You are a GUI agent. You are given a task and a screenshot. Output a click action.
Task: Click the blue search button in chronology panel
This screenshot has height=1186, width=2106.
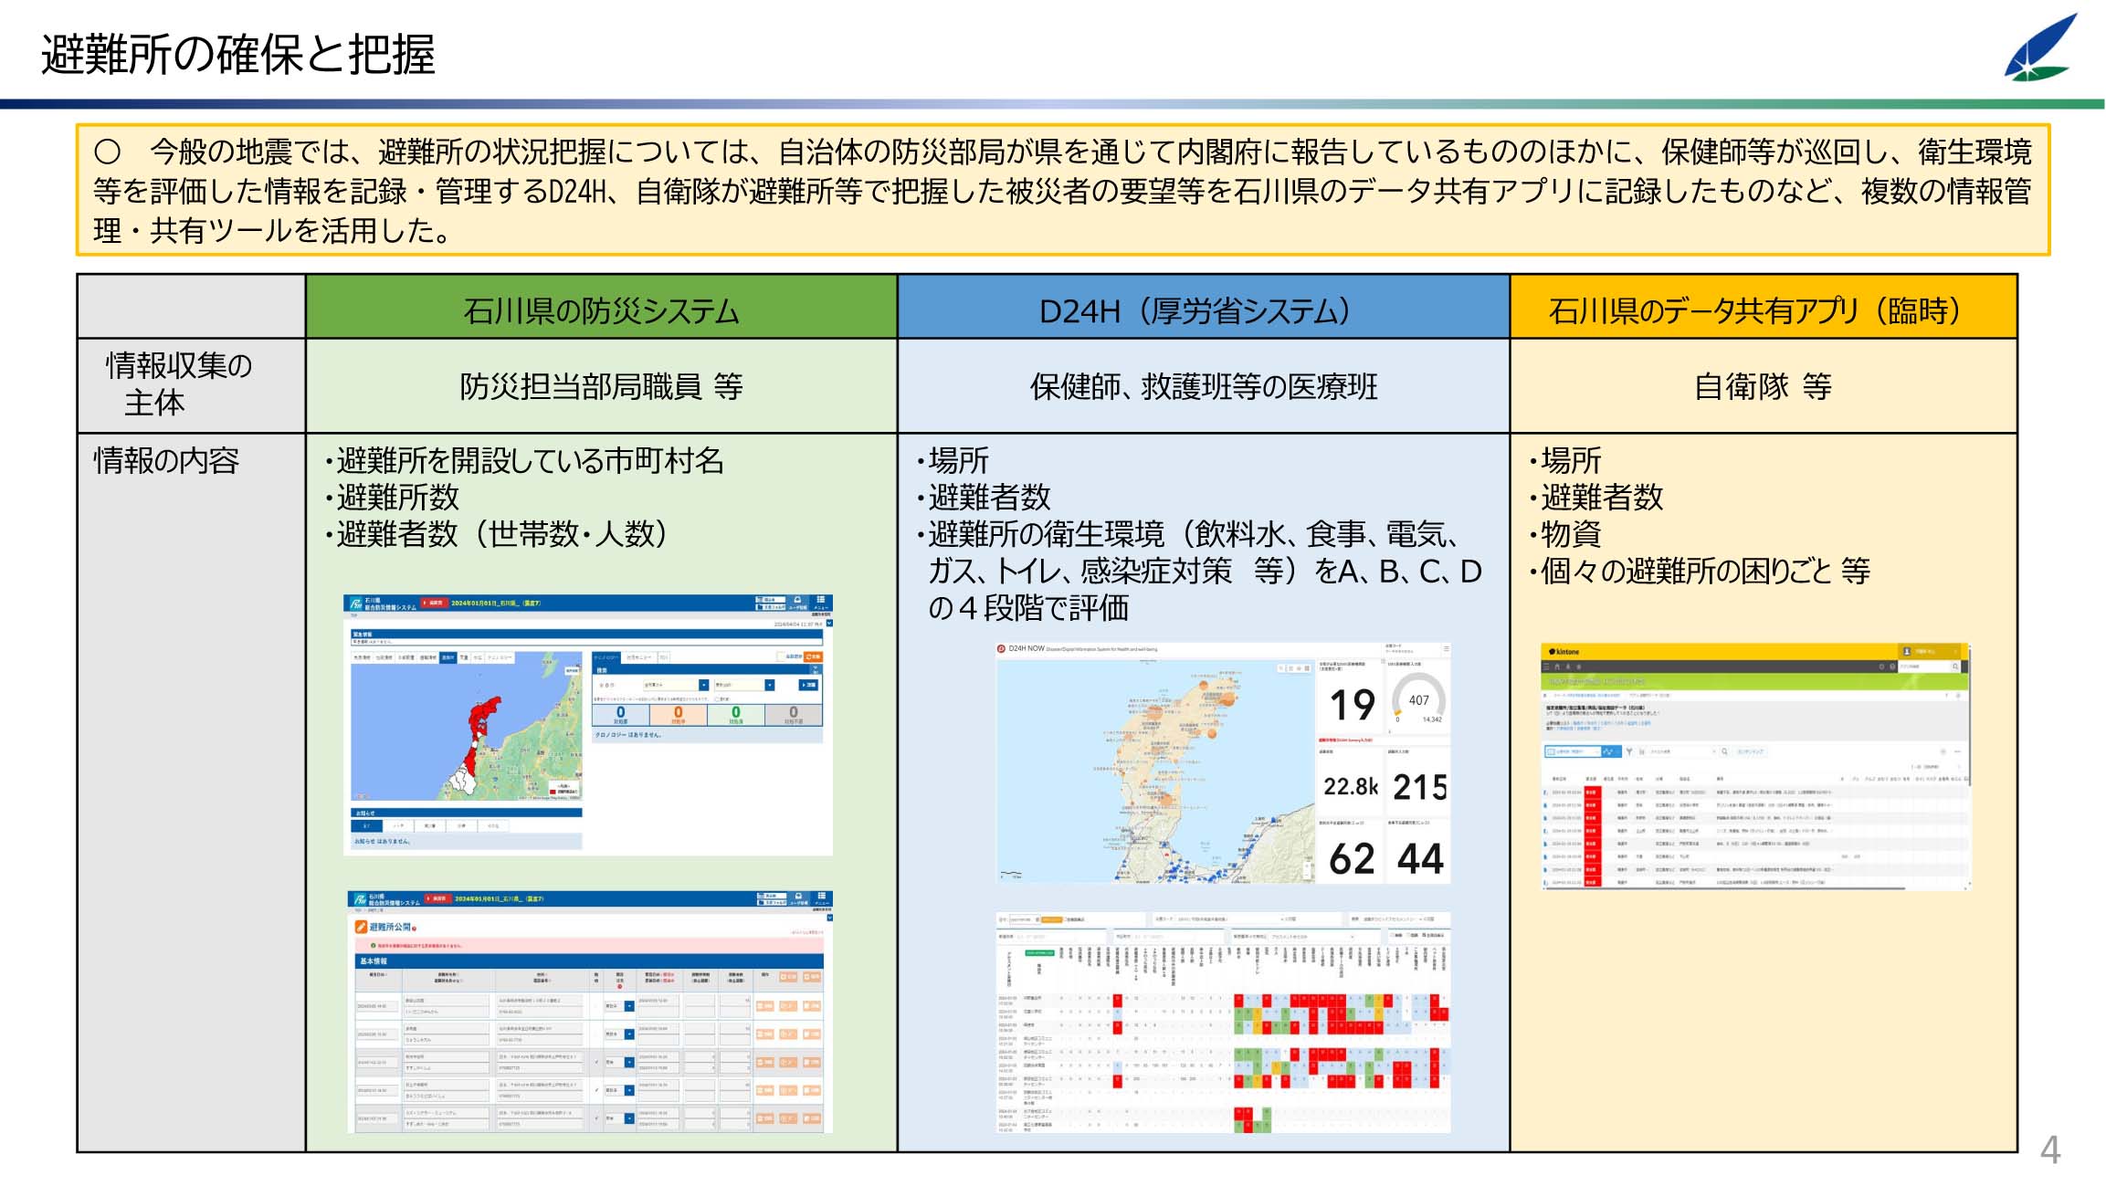coord(808,685)
